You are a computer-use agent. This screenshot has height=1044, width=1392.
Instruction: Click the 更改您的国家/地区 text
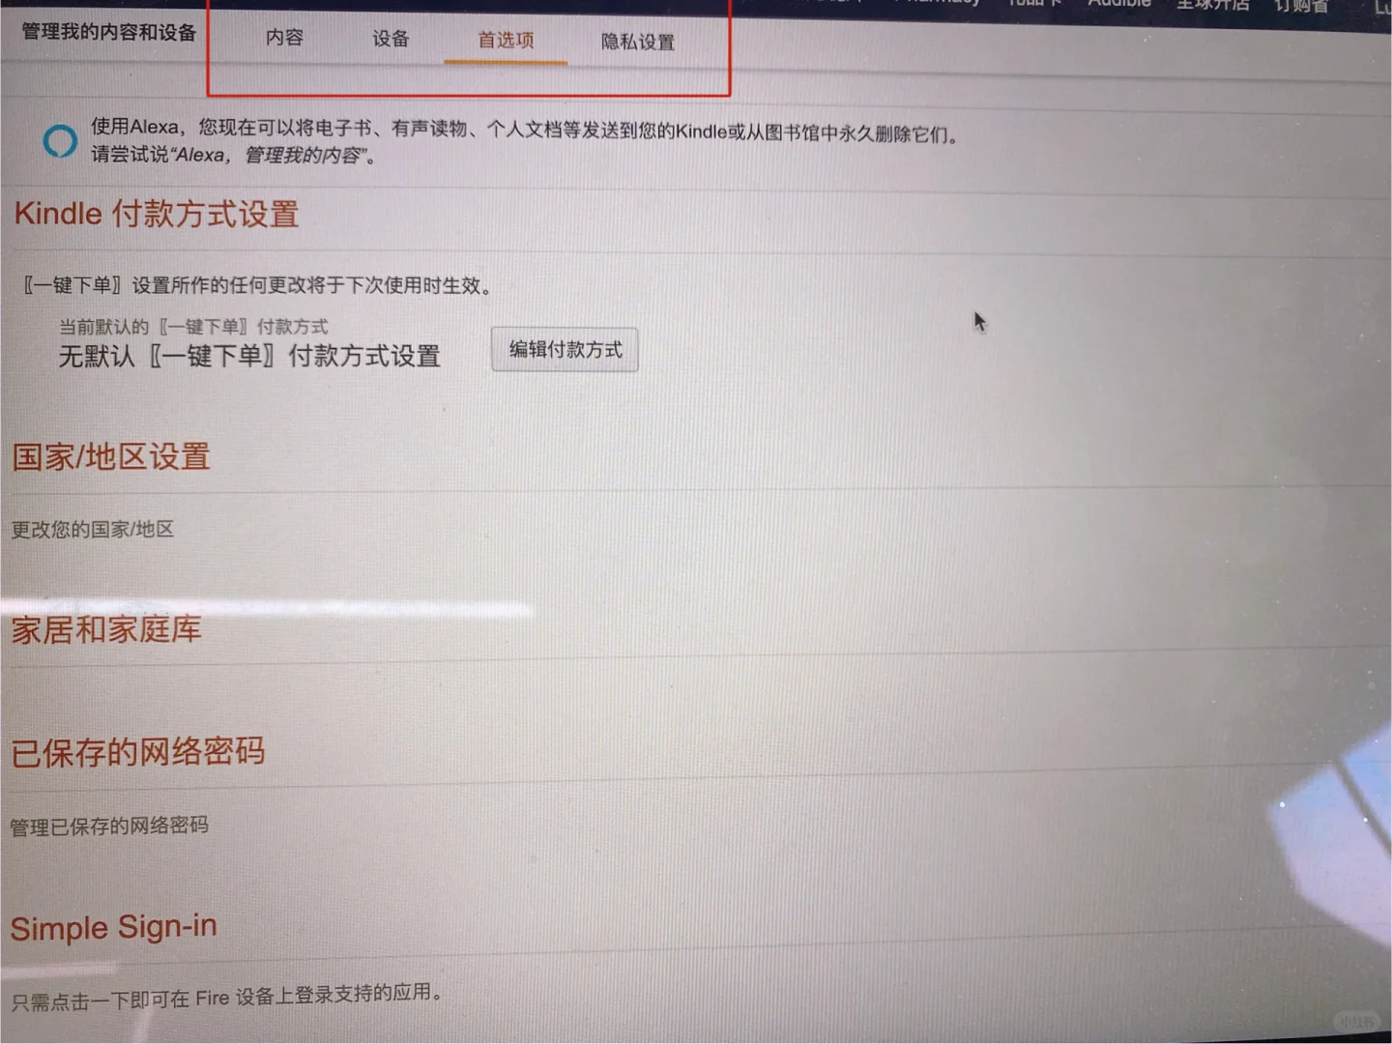tap(93, 529)
